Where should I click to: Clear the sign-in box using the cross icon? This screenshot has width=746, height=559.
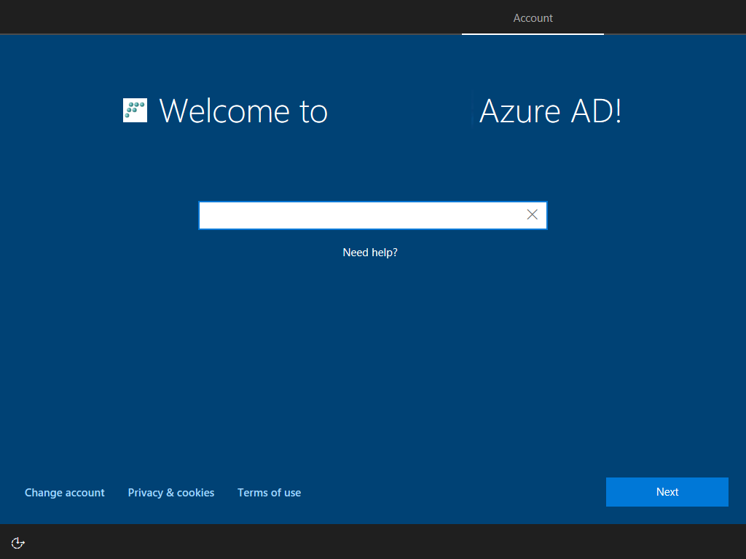tap(532, 214)
